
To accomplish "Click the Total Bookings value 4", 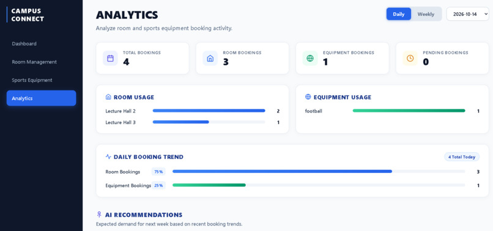I will tap(126, 62).
